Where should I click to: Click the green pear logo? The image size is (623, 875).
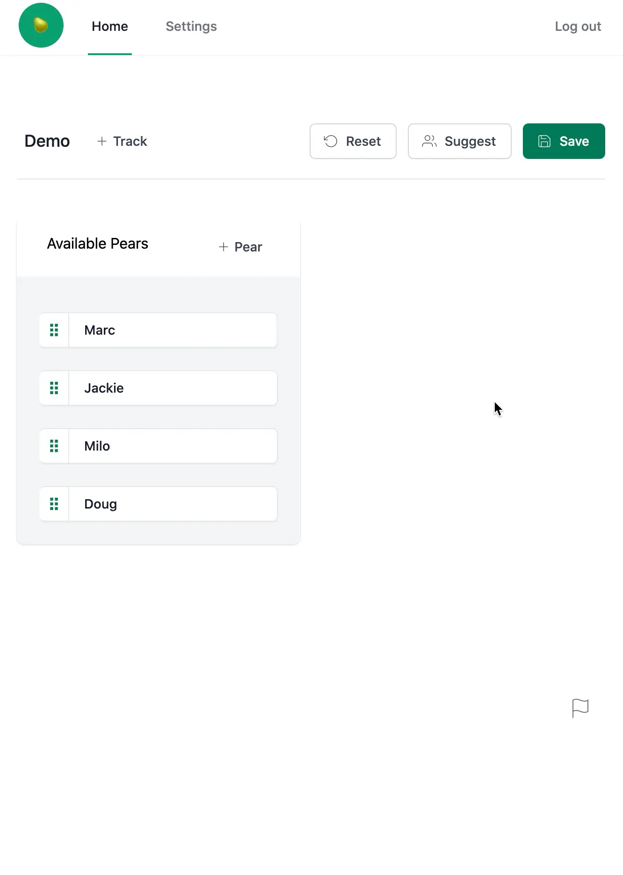41,25
